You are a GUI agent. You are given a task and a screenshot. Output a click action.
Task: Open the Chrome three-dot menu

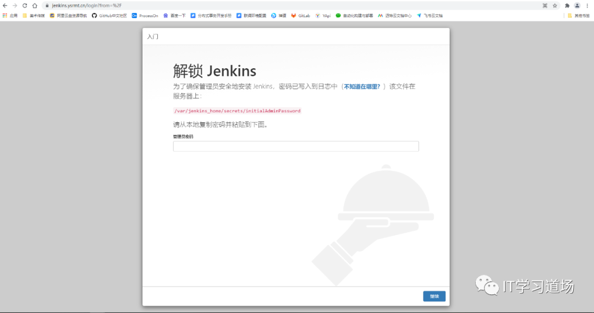tap(587, 6)
